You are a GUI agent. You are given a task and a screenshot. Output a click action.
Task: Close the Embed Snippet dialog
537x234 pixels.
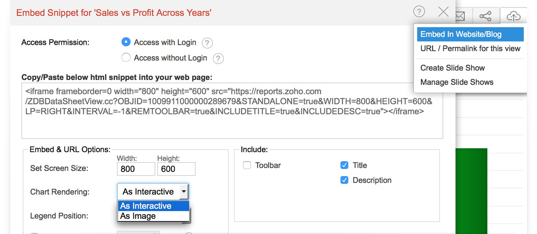[443, 12]
